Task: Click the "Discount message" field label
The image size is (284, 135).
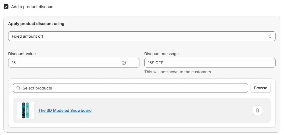Action: [x=161, y=54]
